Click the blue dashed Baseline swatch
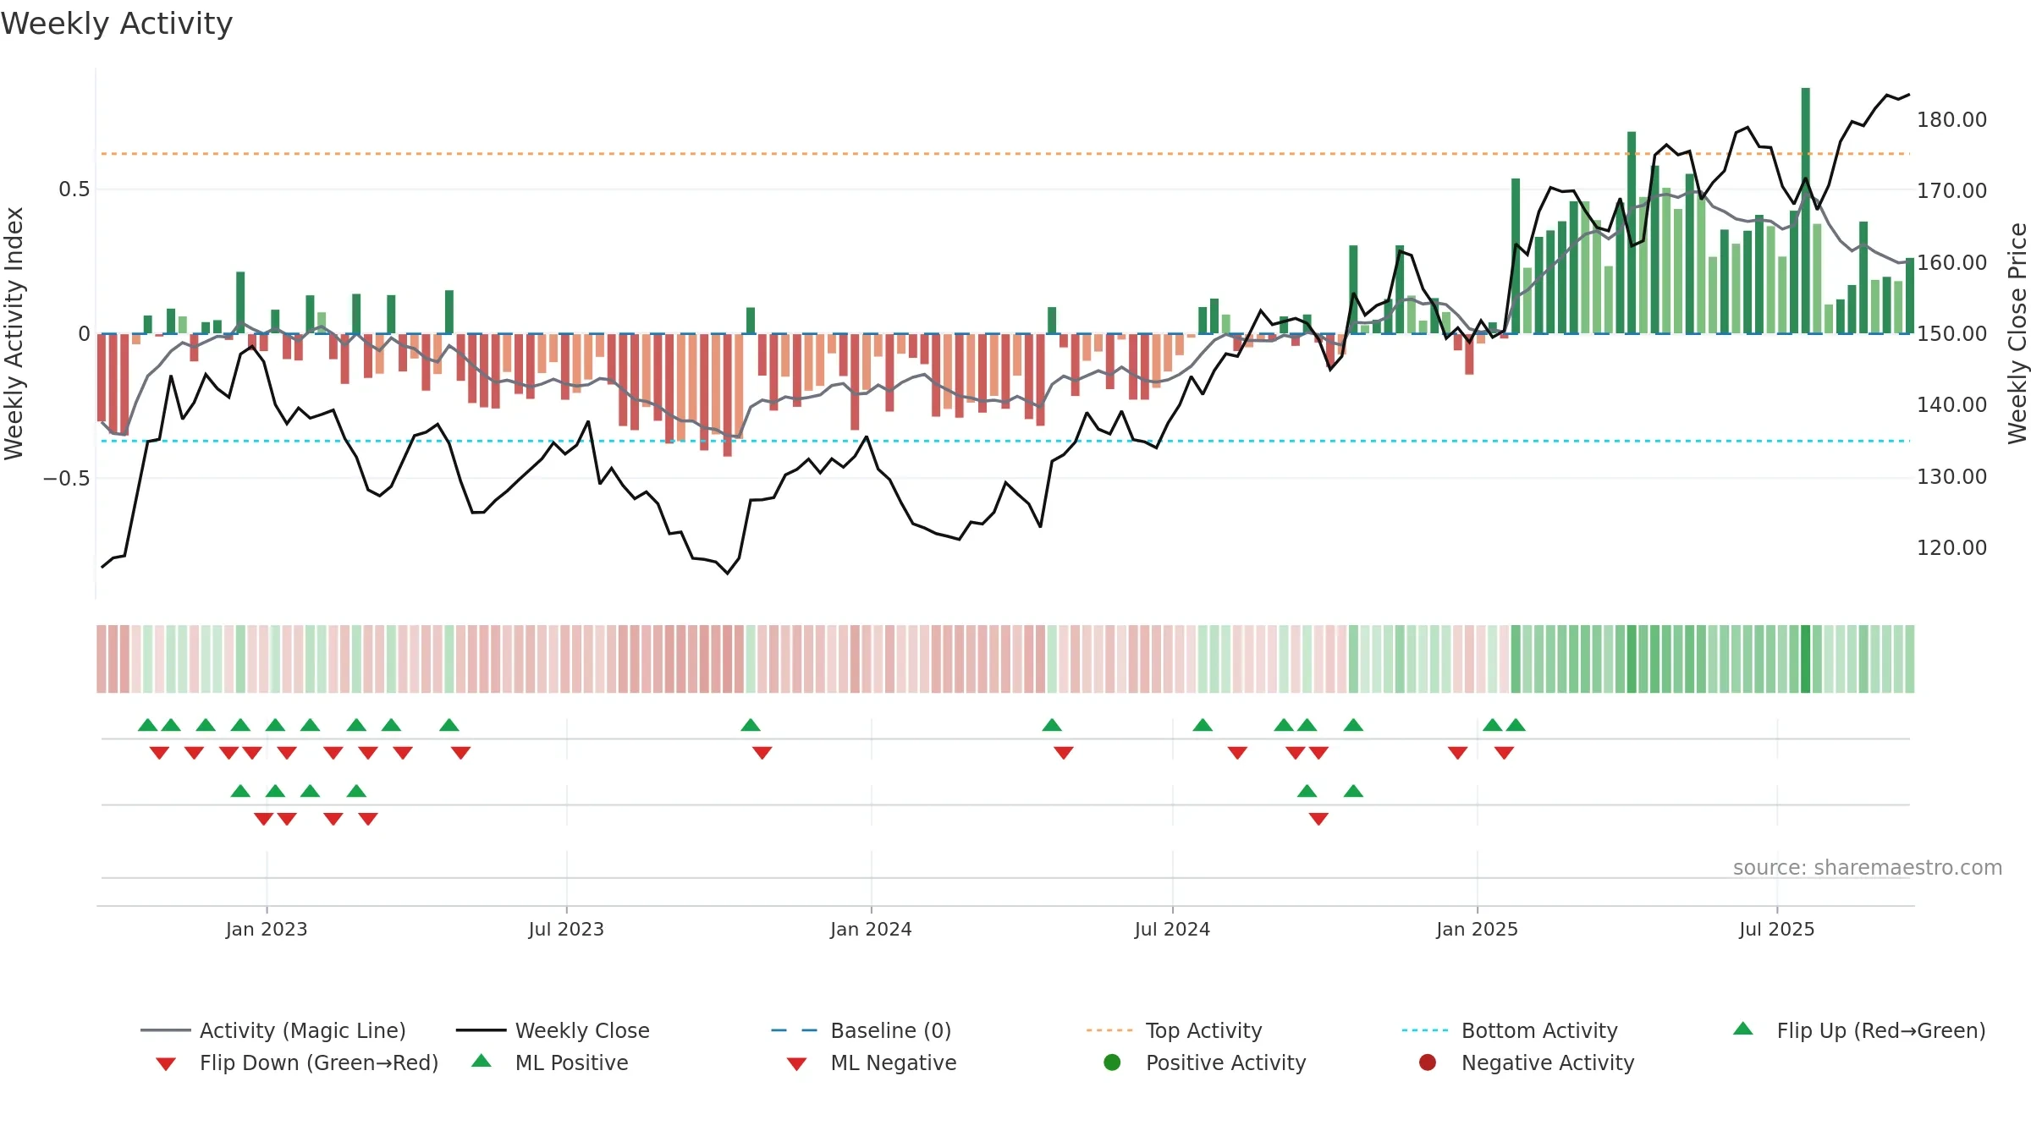 (x=795, y=1030)
